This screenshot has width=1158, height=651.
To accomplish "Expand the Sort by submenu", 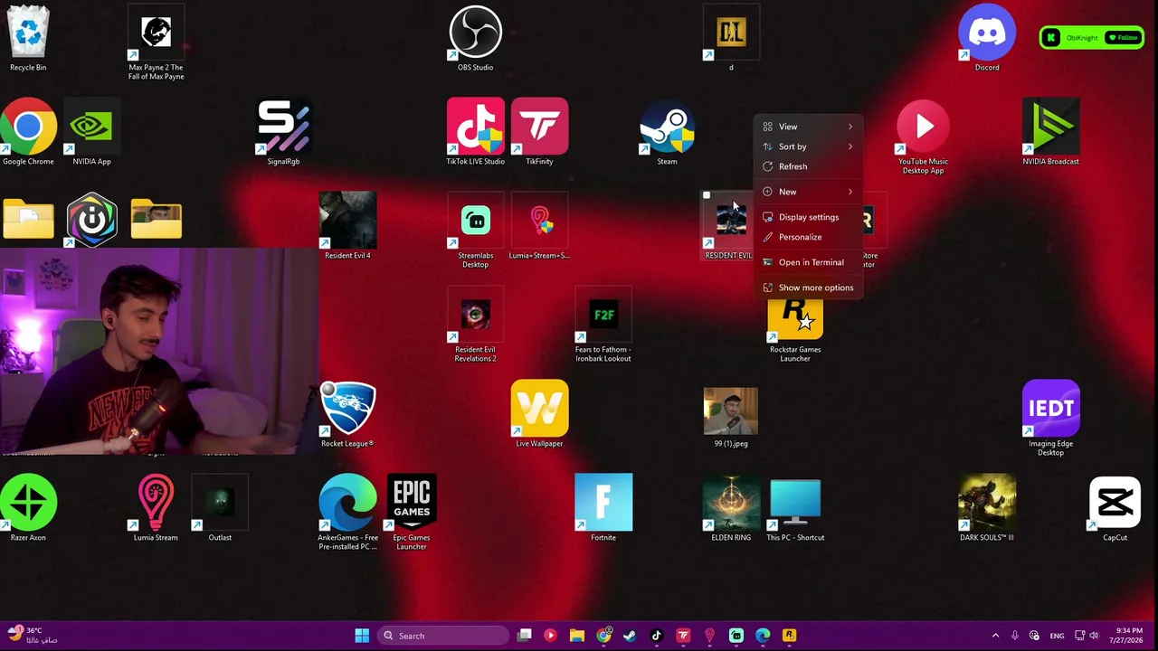I will [x=809, y=146].
